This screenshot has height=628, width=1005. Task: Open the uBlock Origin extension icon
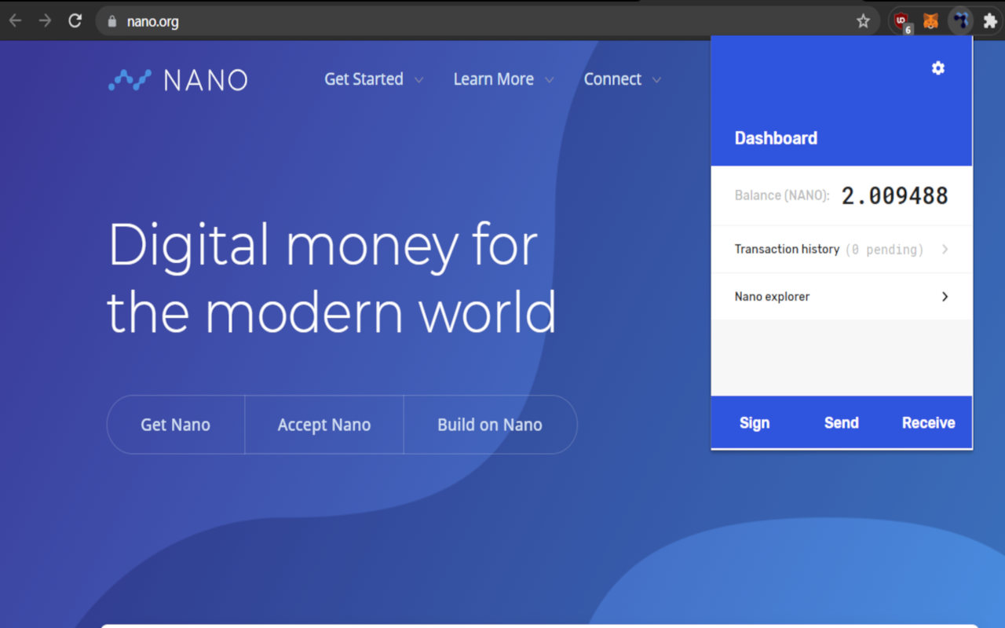tap(902, 20)
